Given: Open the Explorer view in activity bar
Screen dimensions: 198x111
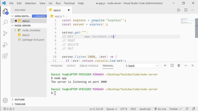Looking at the screenshot, I should point(5,12).
